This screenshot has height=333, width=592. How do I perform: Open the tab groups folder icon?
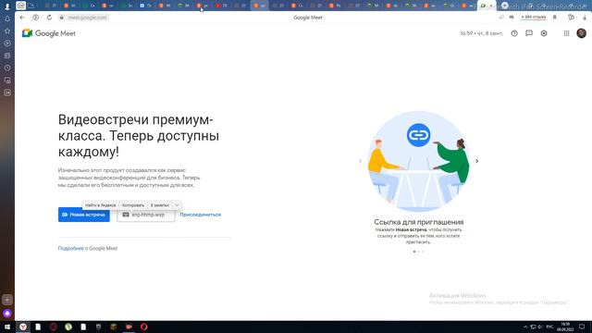(31, 6)
